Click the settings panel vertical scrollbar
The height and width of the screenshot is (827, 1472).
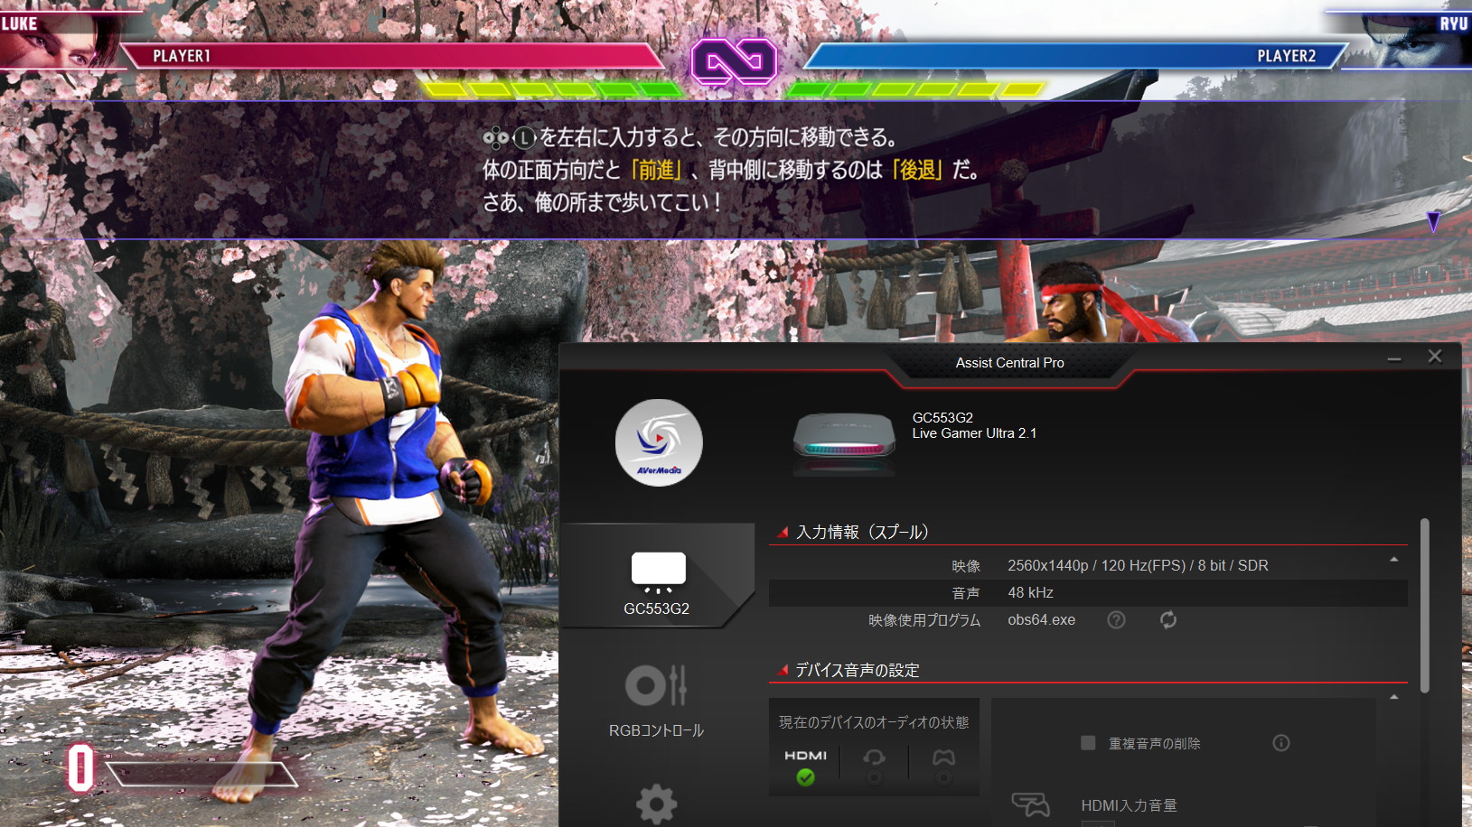1424,605
